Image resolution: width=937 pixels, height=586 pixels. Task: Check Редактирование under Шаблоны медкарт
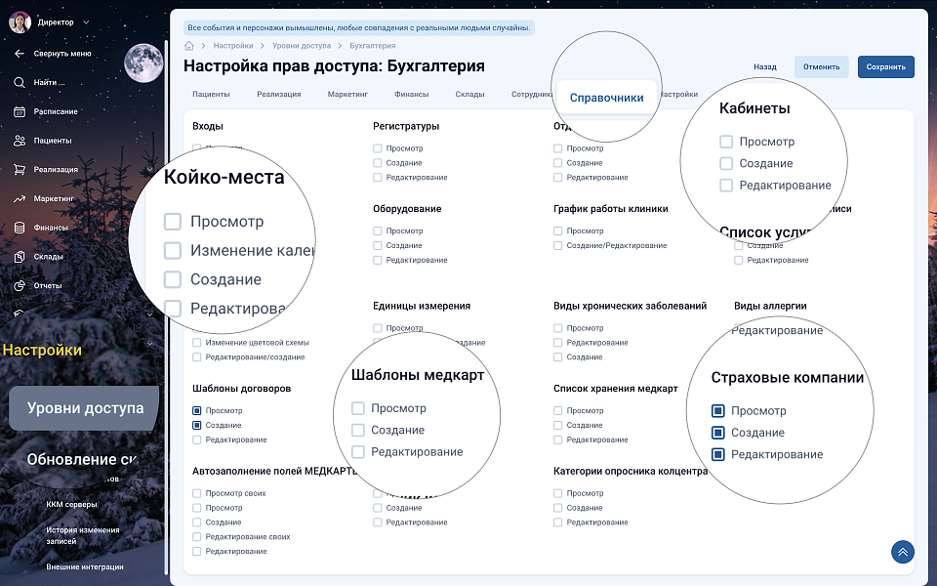click(x=358, y=452)
